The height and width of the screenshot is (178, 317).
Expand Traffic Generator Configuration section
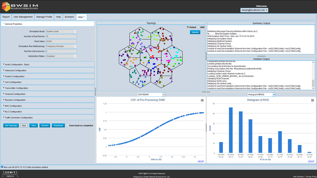[x=48, y=118]
